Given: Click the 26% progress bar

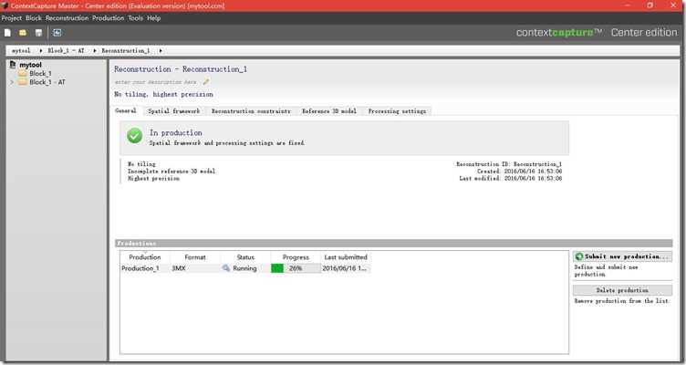Looking at the screenshot, I should (296, 268).
